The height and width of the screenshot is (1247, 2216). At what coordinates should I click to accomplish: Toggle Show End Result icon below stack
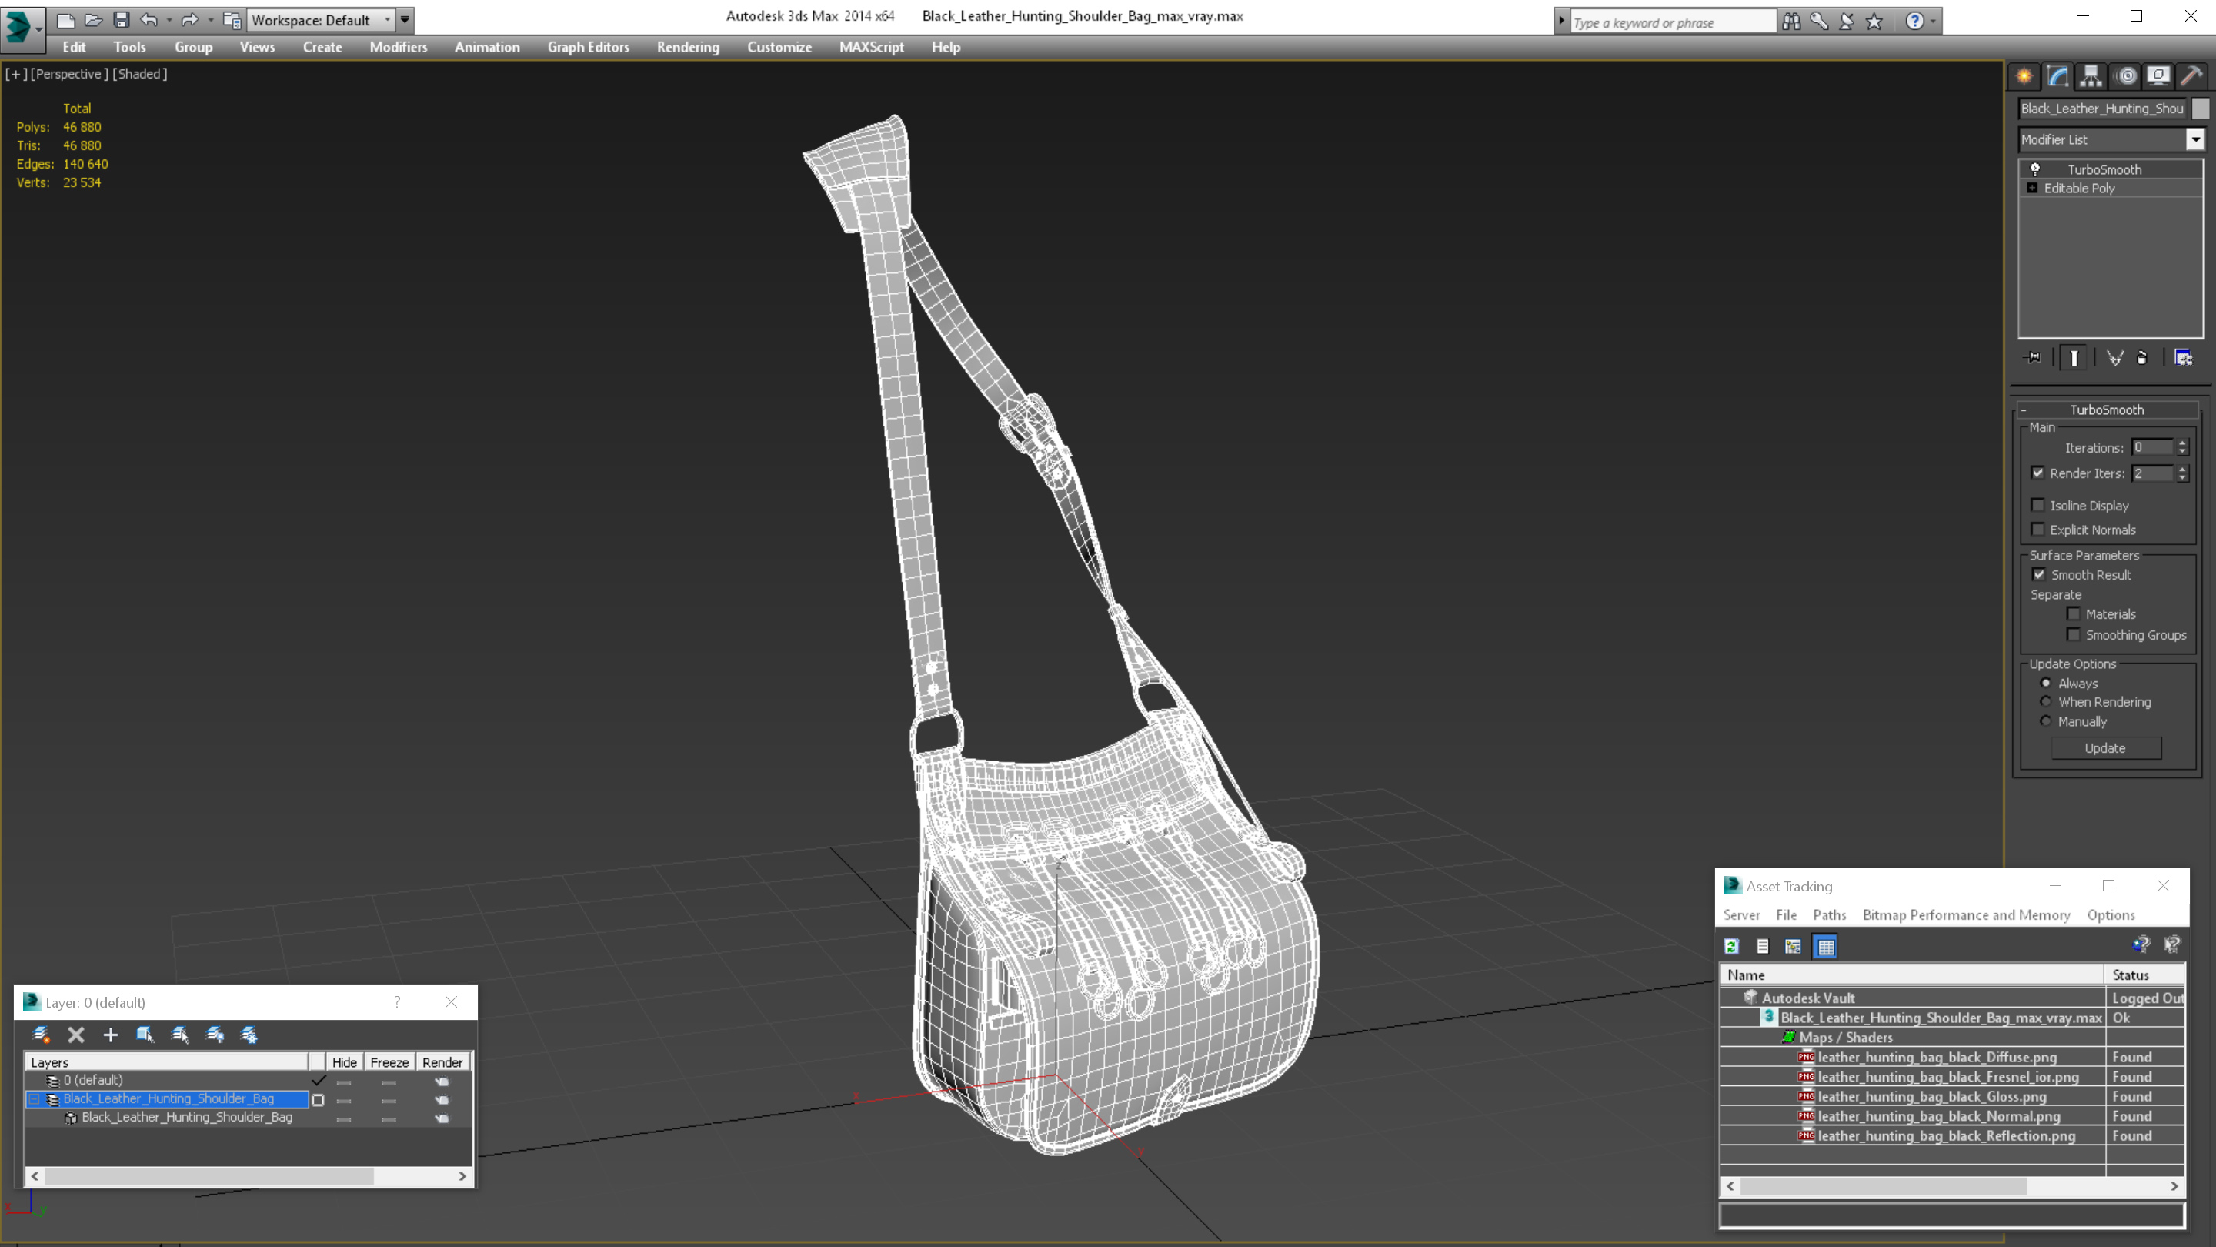coord(2074,358)
